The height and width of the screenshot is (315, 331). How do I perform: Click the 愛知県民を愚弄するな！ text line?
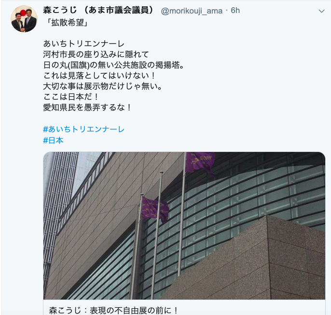[87, 108]
